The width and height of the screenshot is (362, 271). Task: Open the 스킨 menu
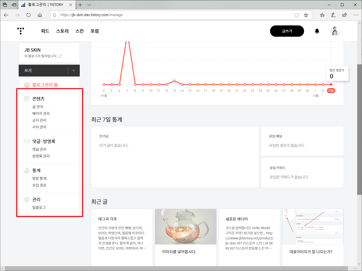(x=79, y=31)
